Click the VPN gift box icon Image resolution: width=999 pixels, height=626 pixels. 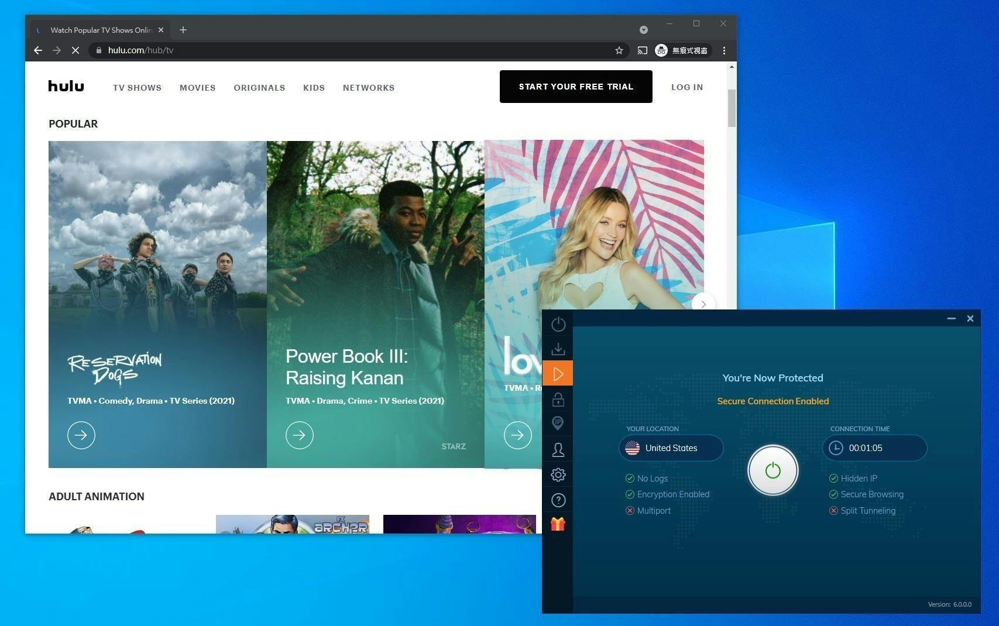[x=558, y=524]
